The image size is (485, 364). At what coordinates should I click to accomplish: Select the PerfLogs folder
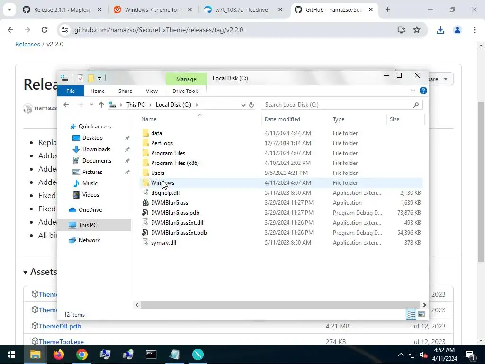[162, 143]
